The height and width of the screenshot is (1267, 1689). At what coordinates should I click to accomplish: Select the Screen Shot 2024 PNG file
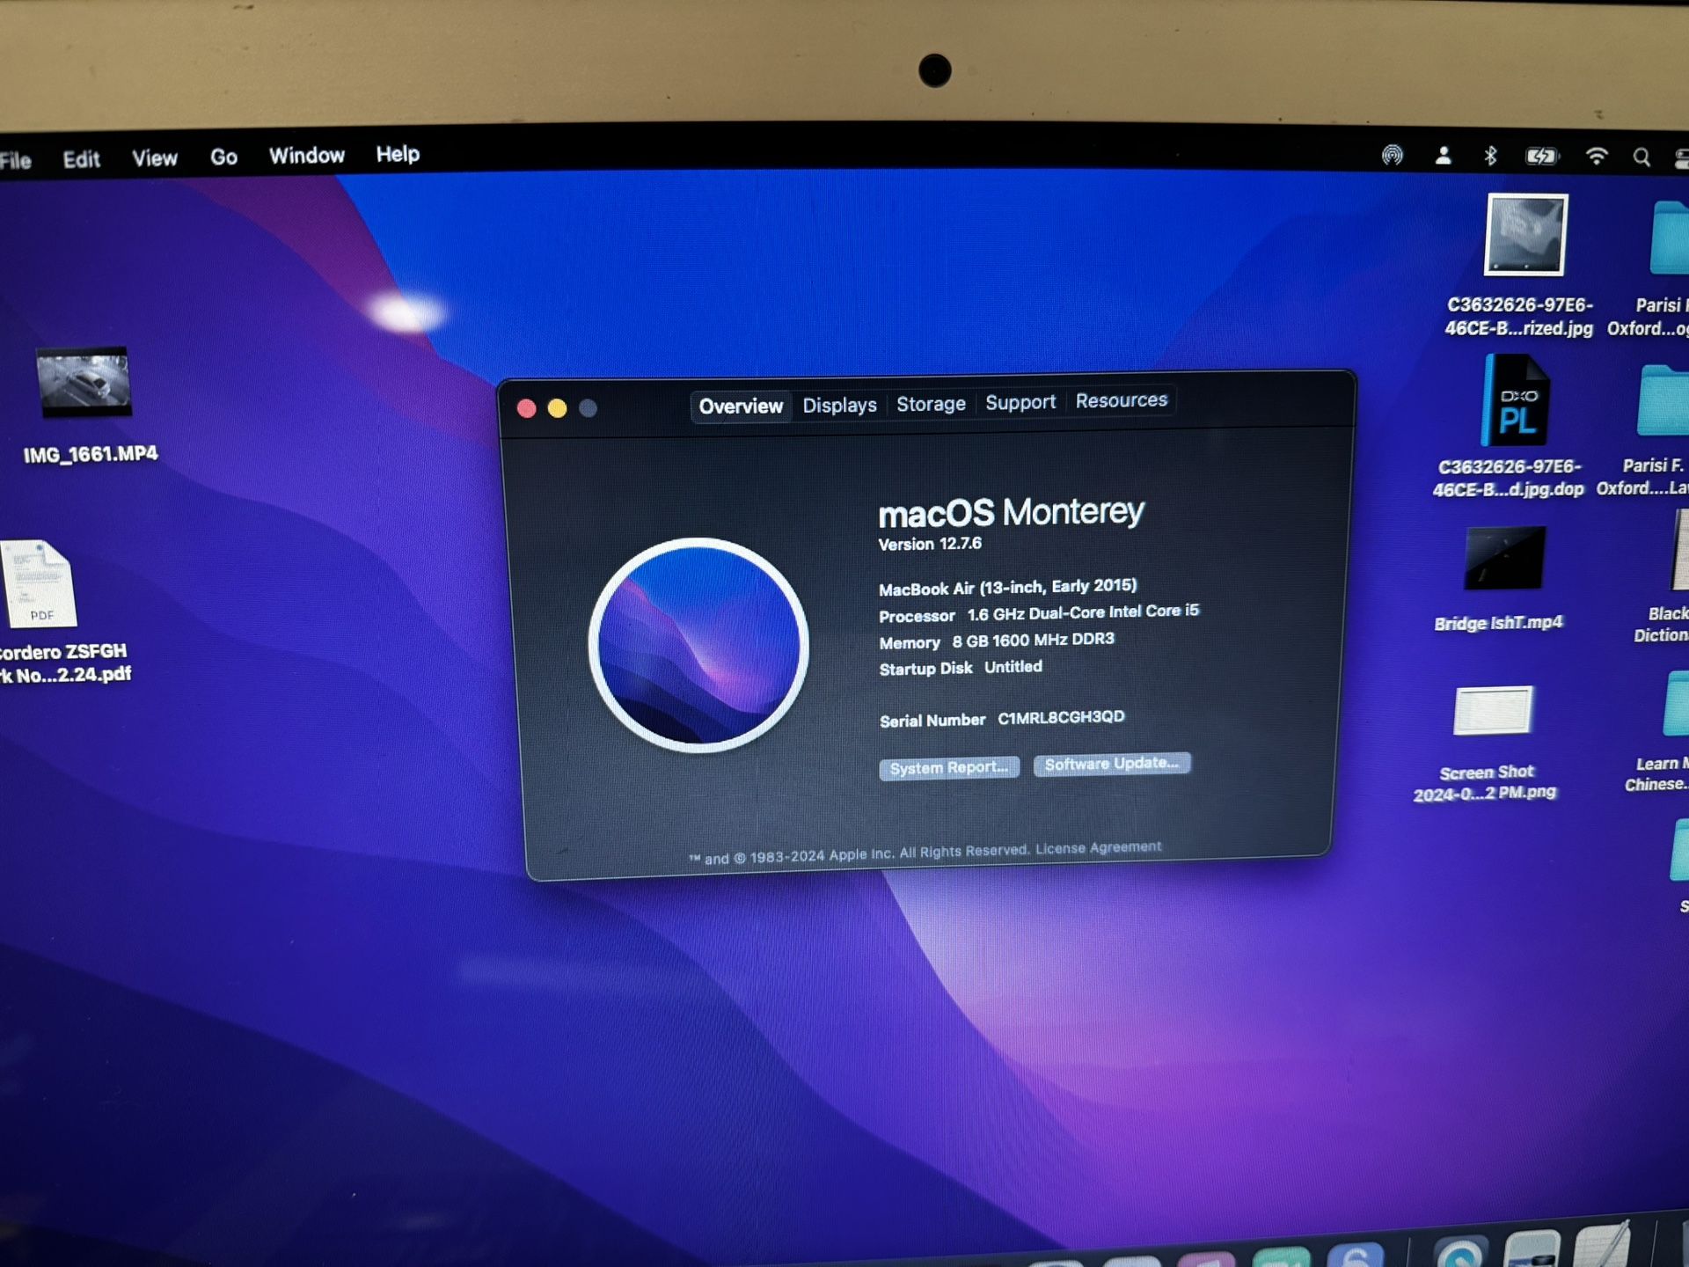pyautogui.click(x=1493, y=710)
